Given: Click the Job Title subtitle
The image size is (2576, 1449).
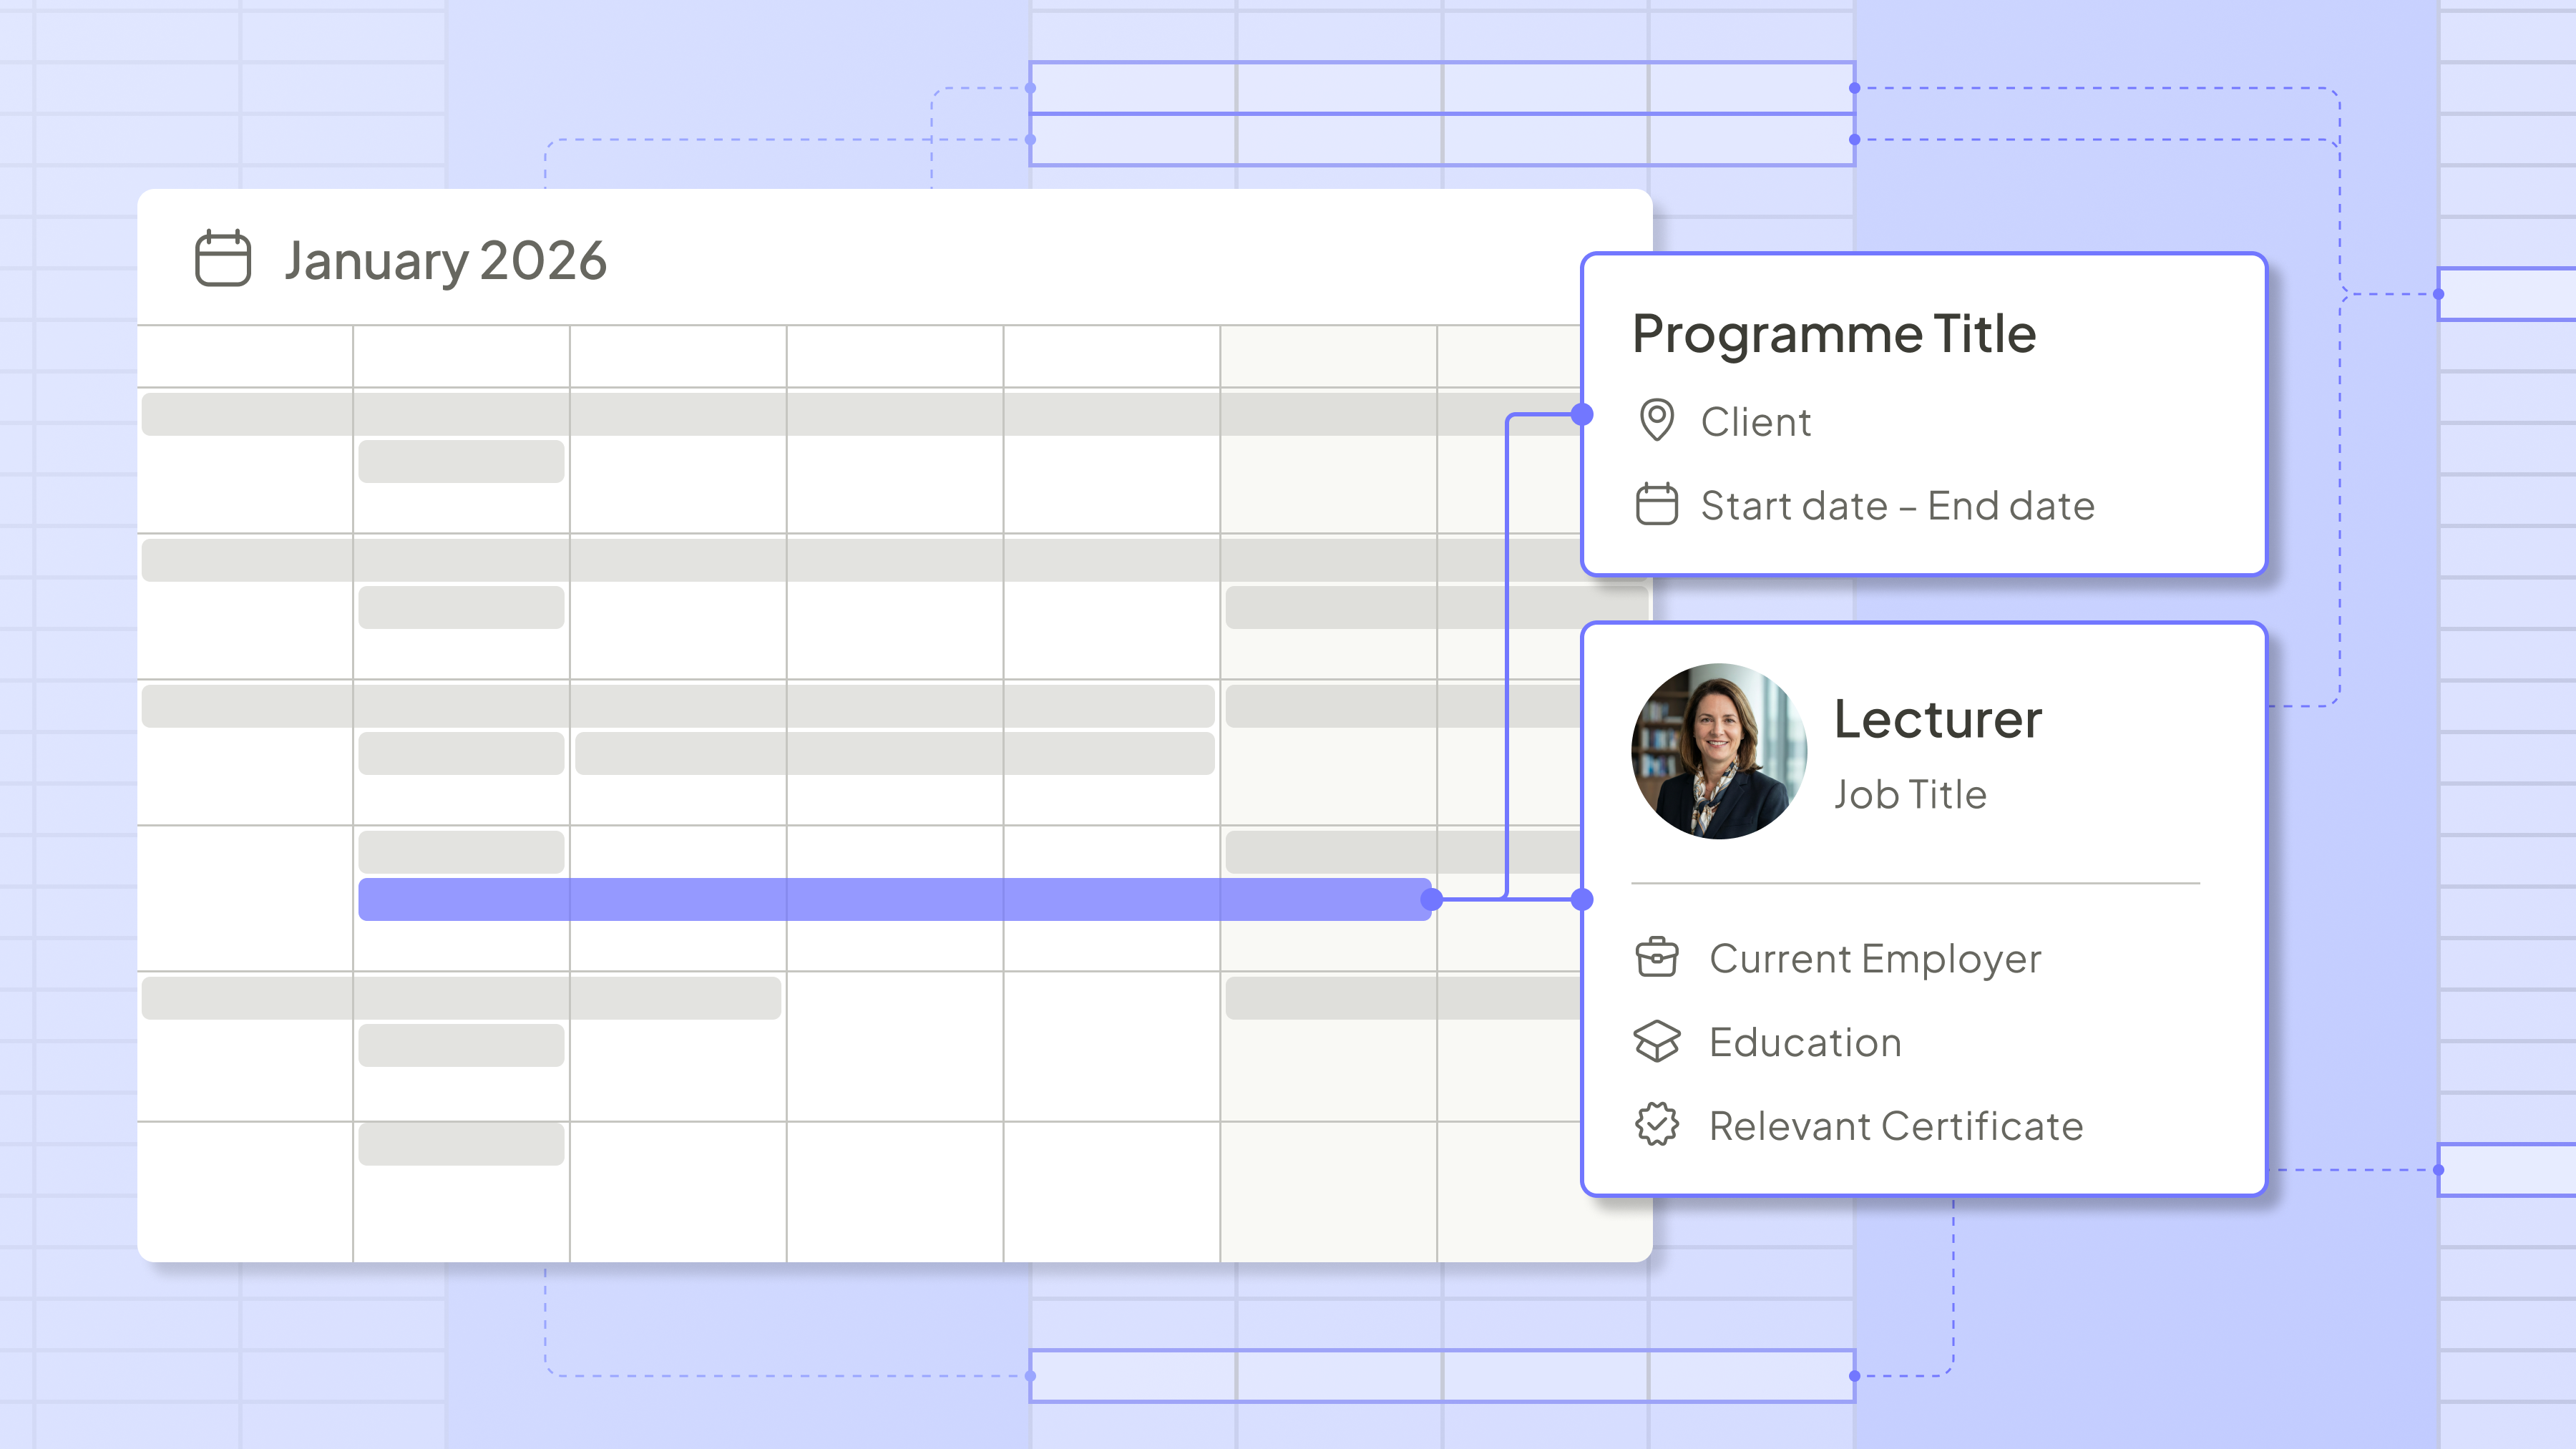Looking at the screenshot, I should 1909,794.
